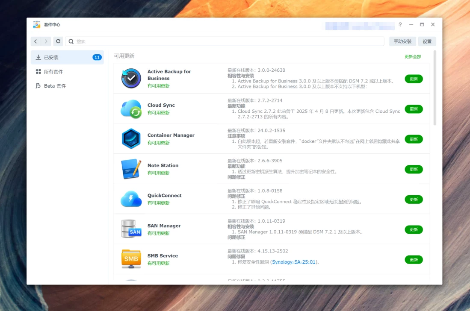Switch to the 所有套件 tab
Viewport: 470px width, 311px height.
click(67, 71)
